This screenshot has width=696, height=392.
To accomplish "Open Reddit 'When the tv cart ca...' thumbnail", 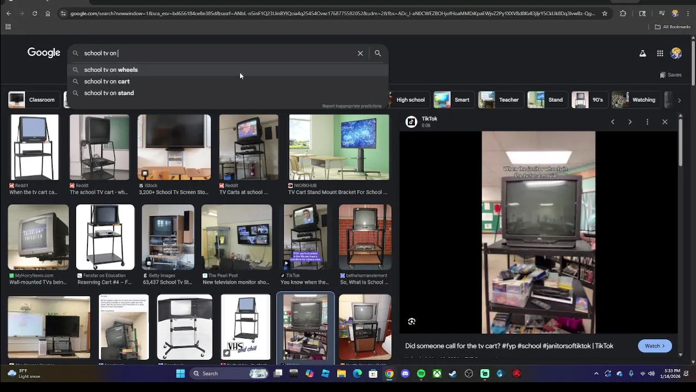I will tap(35, 147).
